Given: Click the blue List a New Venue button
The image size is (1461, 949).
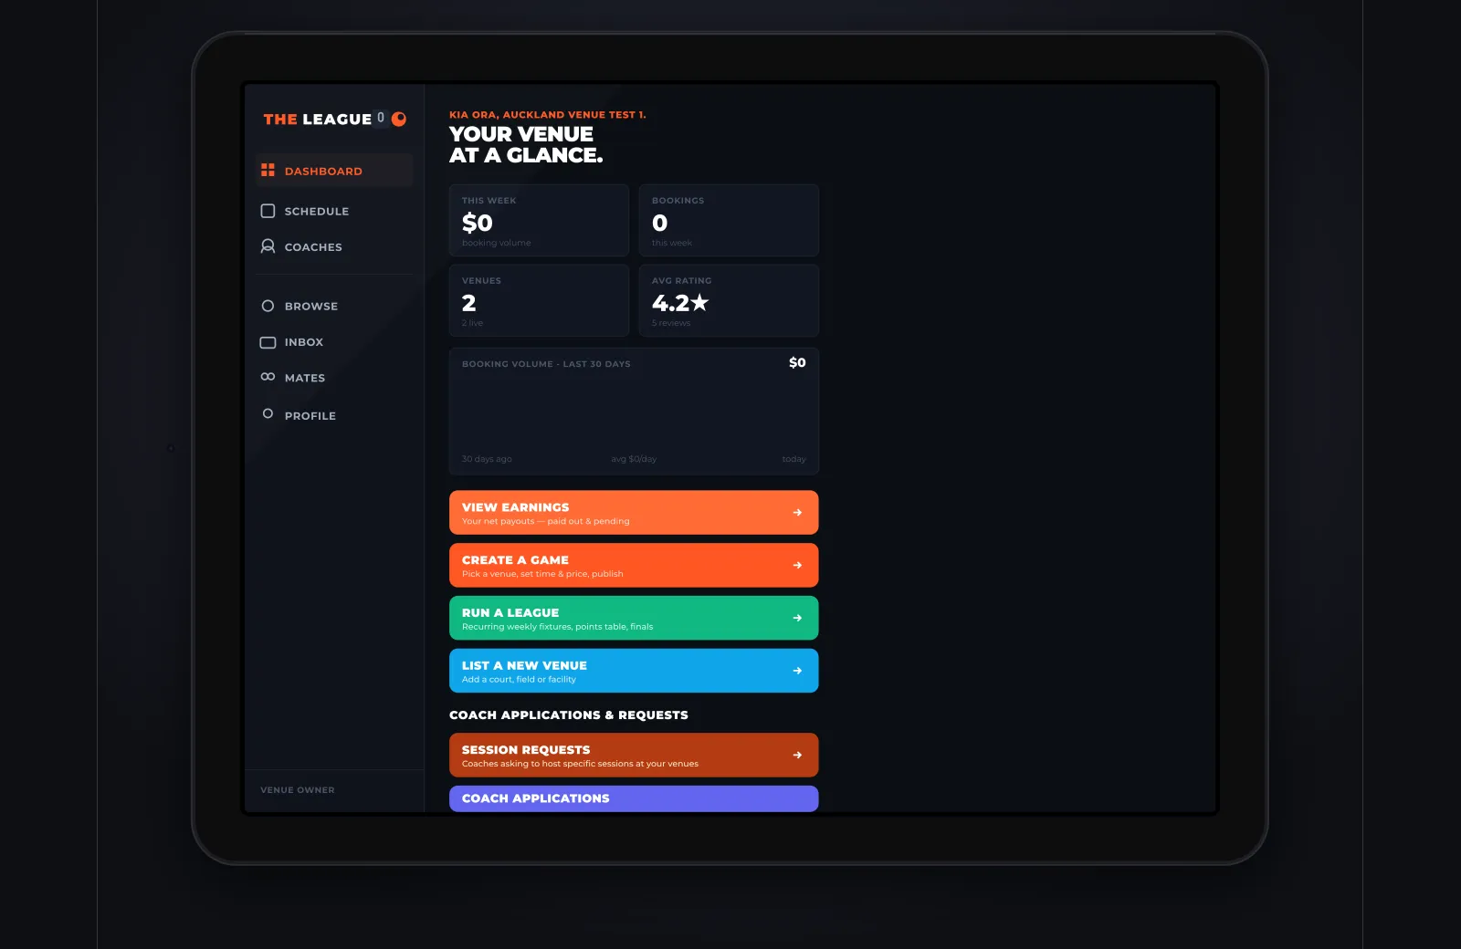Looking at the screenshot, I should 634,671.
